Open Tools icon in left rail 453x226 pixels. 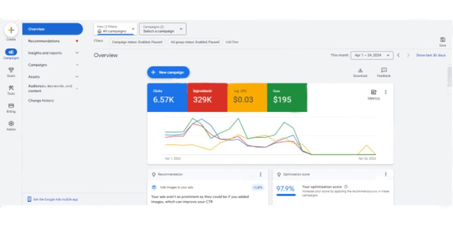[x=11, y=88]
